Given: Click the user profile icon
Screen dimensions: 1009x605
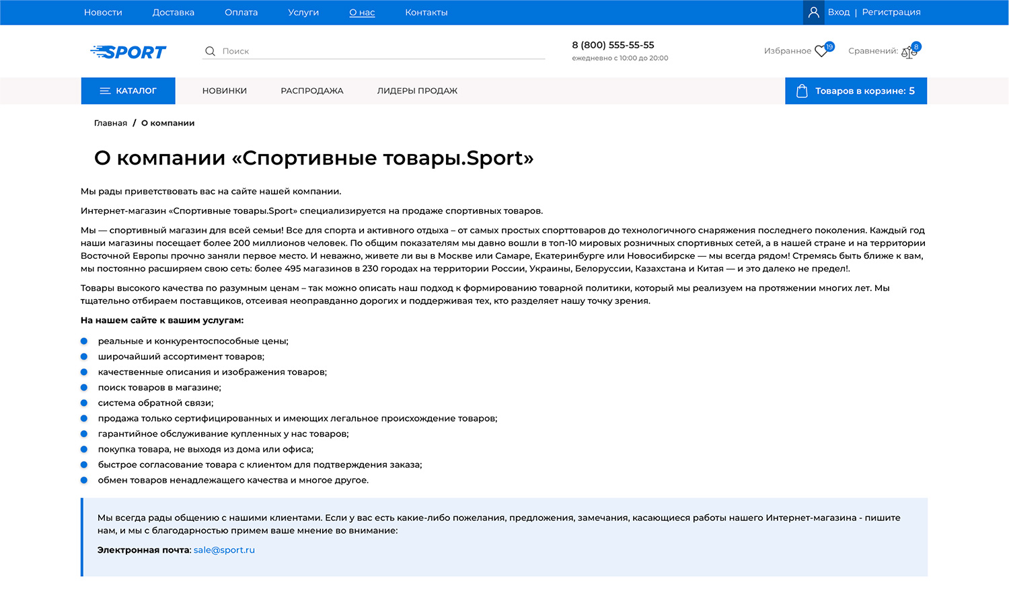Looking at the screenshot, I should 813,12.
